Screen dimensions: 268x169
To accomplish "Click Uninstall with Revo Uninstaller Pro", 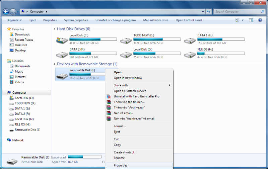I will 136,96.
